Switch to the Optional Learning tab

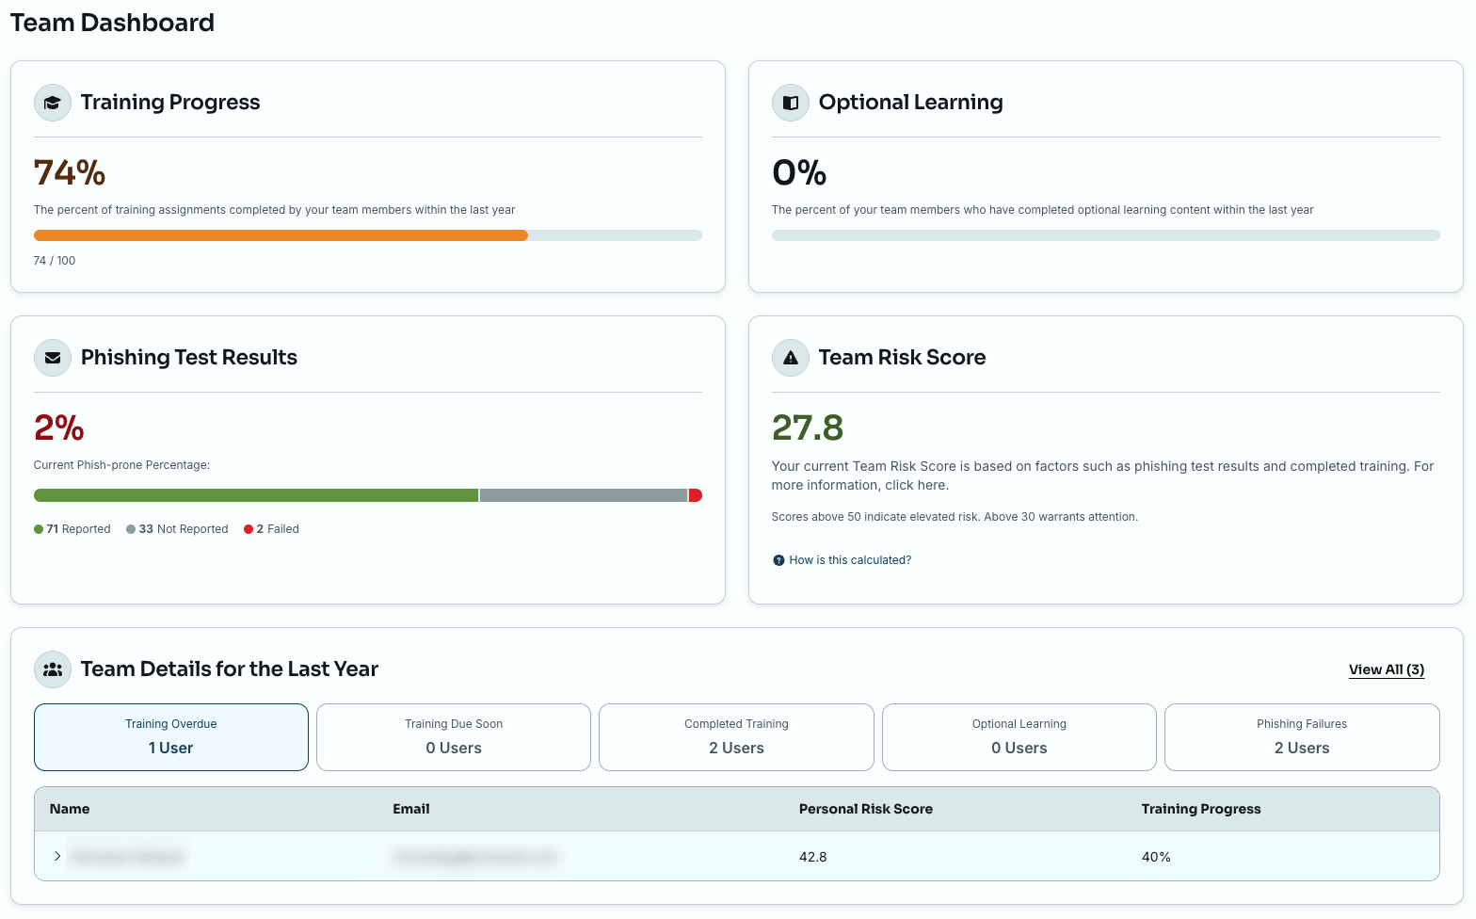[x=1019, y=737]
